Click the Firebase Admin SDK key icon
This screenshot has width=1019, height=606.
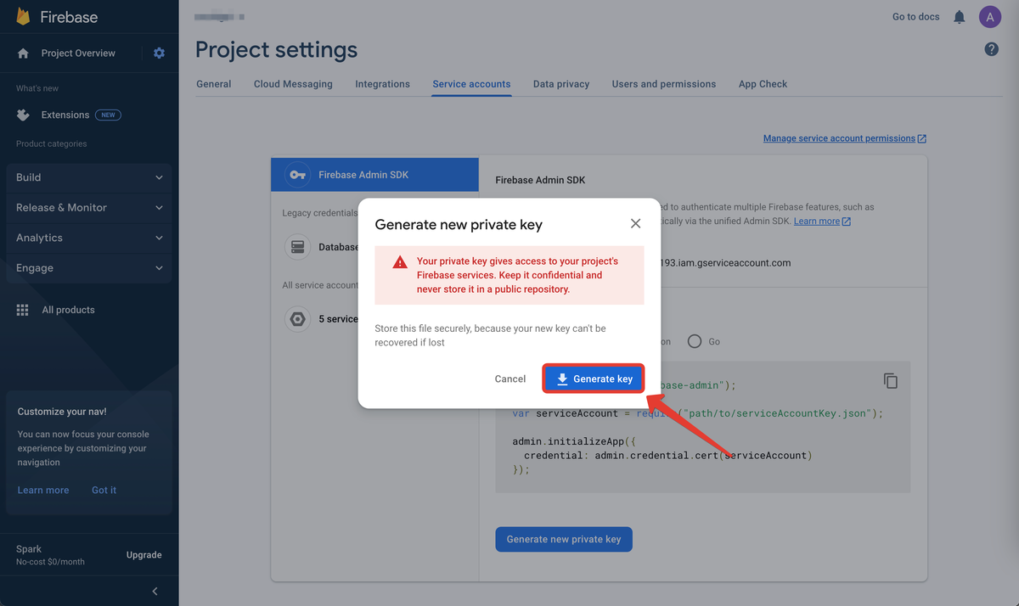297,175
